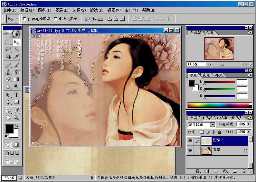Select the Slice tool
Viewport: 256px width, 182px height.
(x=16, y=56)
